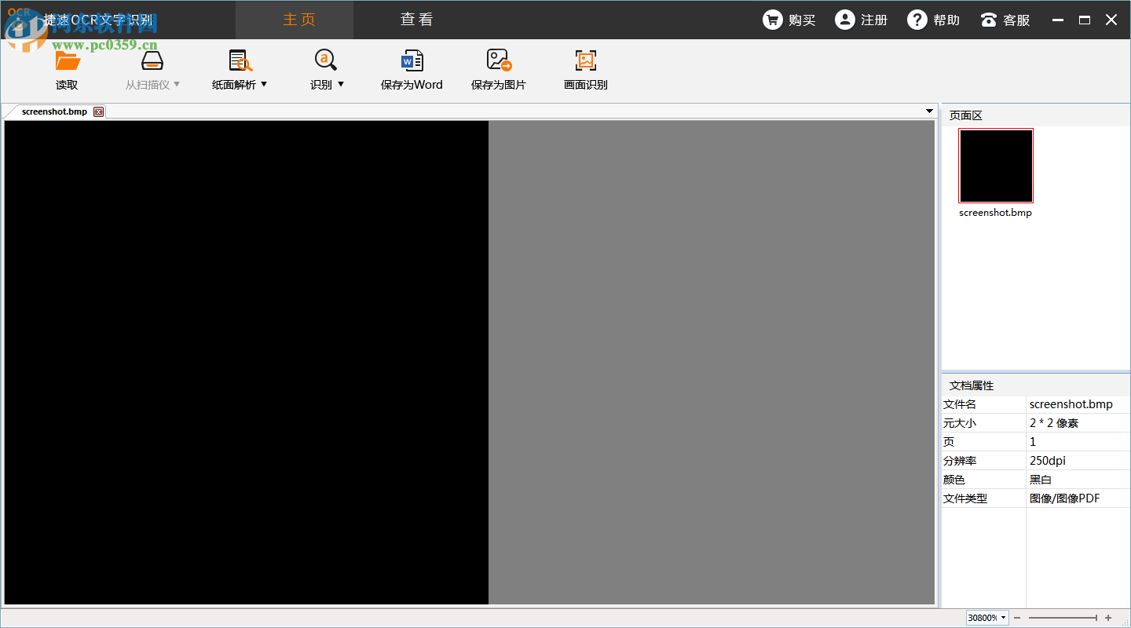Screen dimensions: 1131x628
Task: Click the 图像/图像PDF file type value
Action: pos(1065,498)
